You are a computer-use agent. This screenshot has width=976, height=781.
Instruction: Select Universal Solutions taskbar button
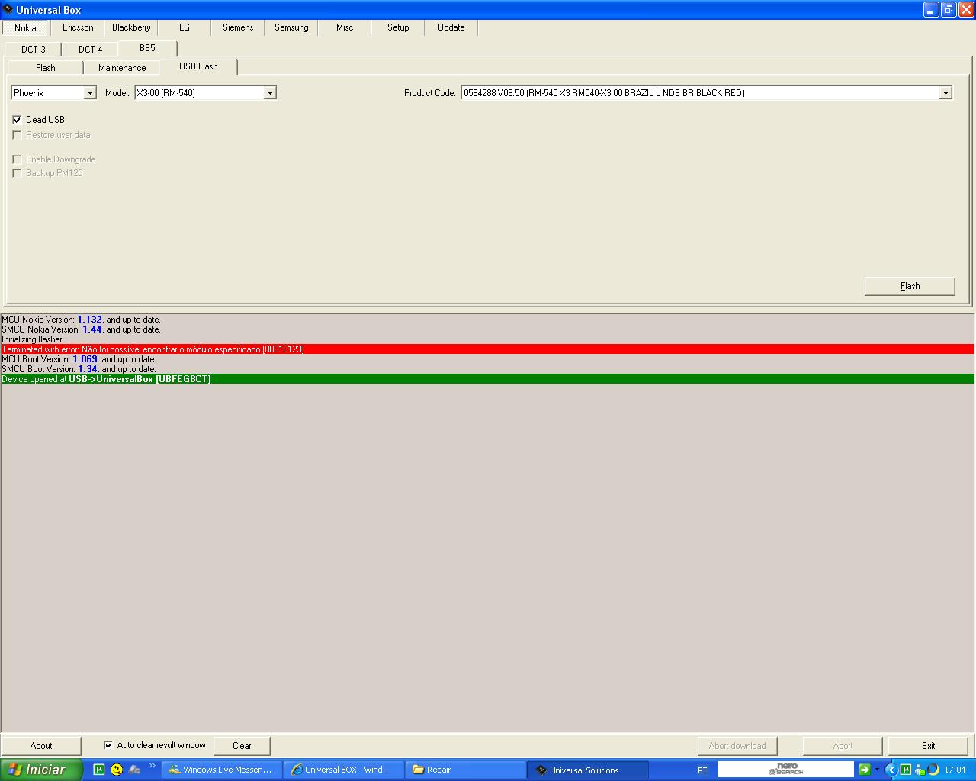(x=587, y=770)
